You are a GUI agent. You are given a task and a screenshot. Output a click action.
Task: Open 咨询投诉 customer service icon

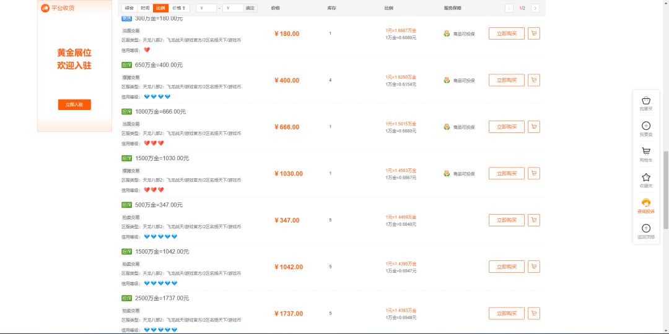point(646,203)
